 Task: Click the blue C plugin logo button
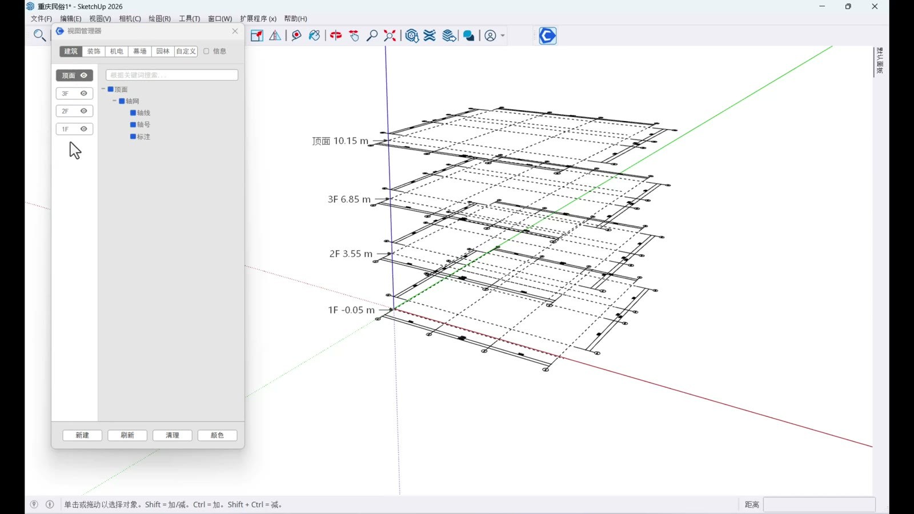(548, 35)
